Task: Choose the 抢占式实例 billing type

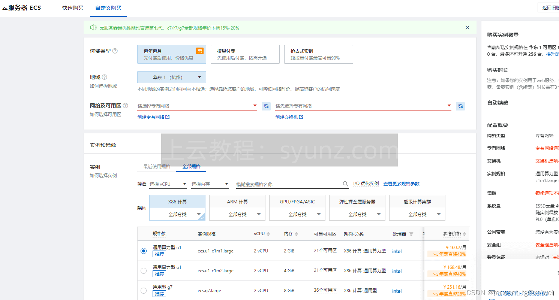Action: tap(319, 54)
